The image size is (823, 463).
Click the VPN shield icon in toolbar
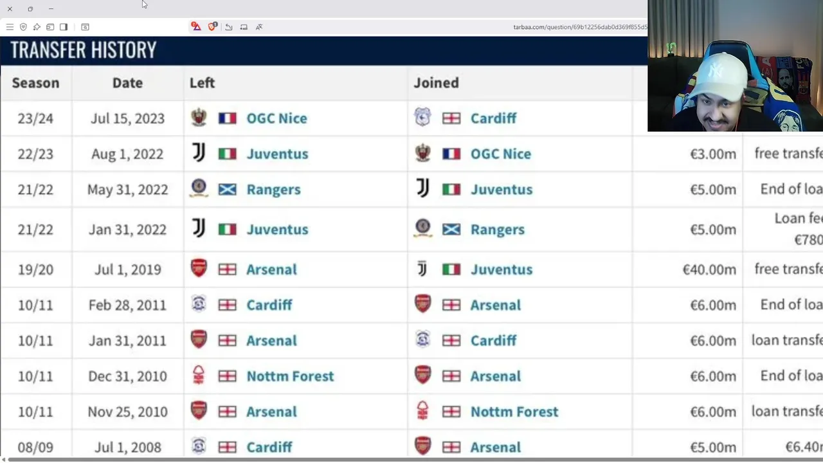tap(23, 27)
